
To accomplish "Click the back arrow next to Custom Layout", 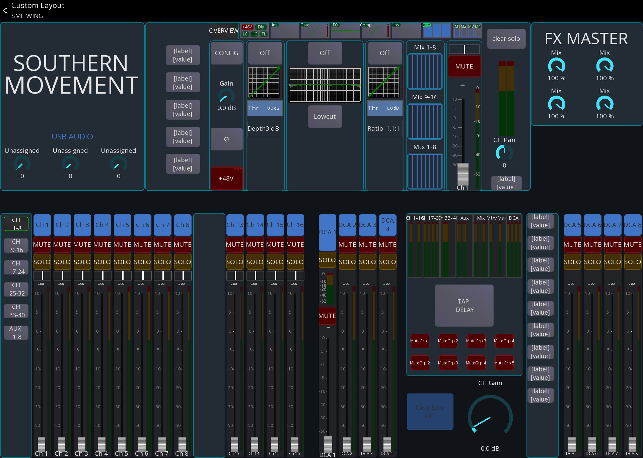I will [x=5, y=10].
